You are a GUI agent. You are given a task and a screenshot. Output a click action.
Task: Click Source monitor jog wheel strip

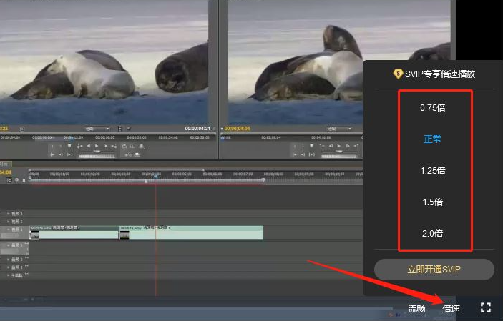click(97, 157)
